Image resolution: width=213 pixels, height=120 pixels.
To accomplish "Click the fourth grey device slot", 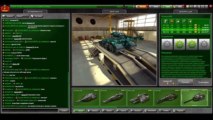I will tap(204, 44).
